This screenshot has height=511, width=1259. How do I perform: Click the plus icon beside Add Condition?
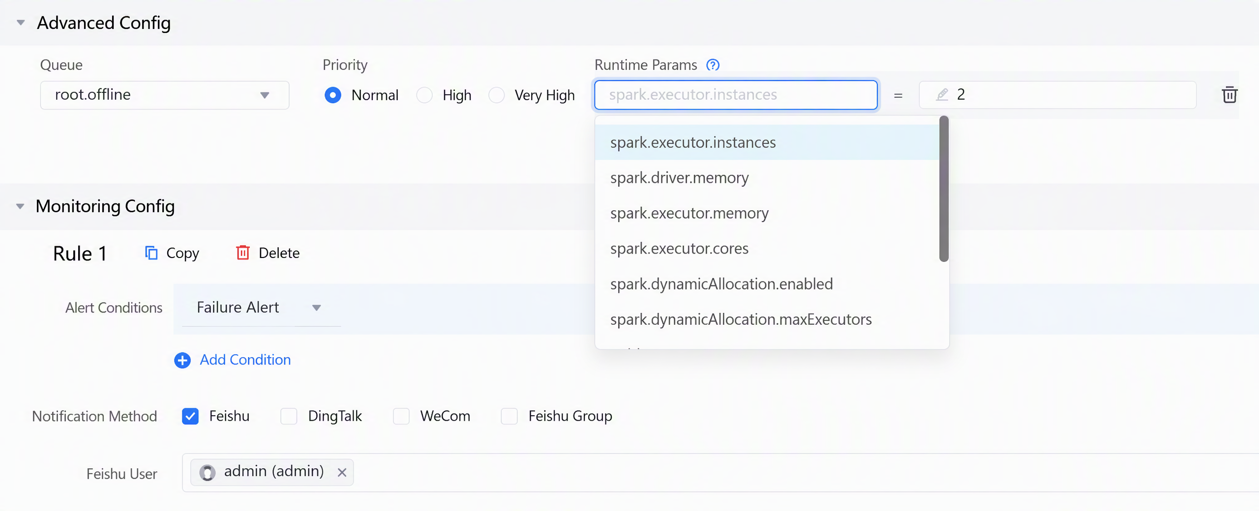pos(182,360)
